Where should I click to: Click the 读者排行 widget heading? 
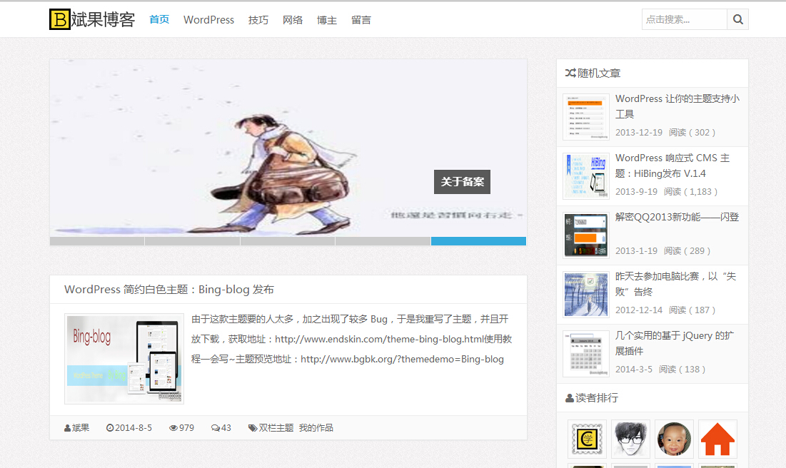click(597, 398)
